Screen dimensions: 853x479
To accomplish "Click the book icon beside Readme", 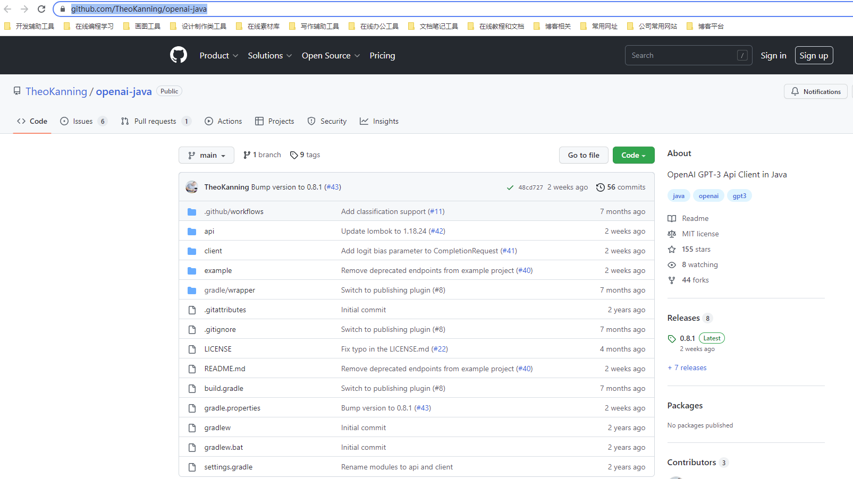I will 672,218.
